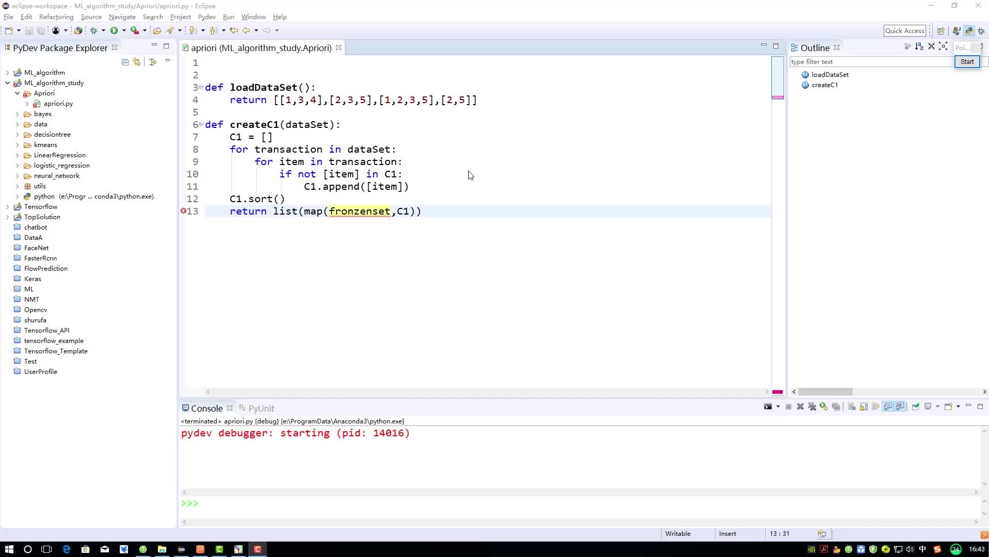
Task: Click the Open Perspective icon
Action: click(x=941, y=31)
